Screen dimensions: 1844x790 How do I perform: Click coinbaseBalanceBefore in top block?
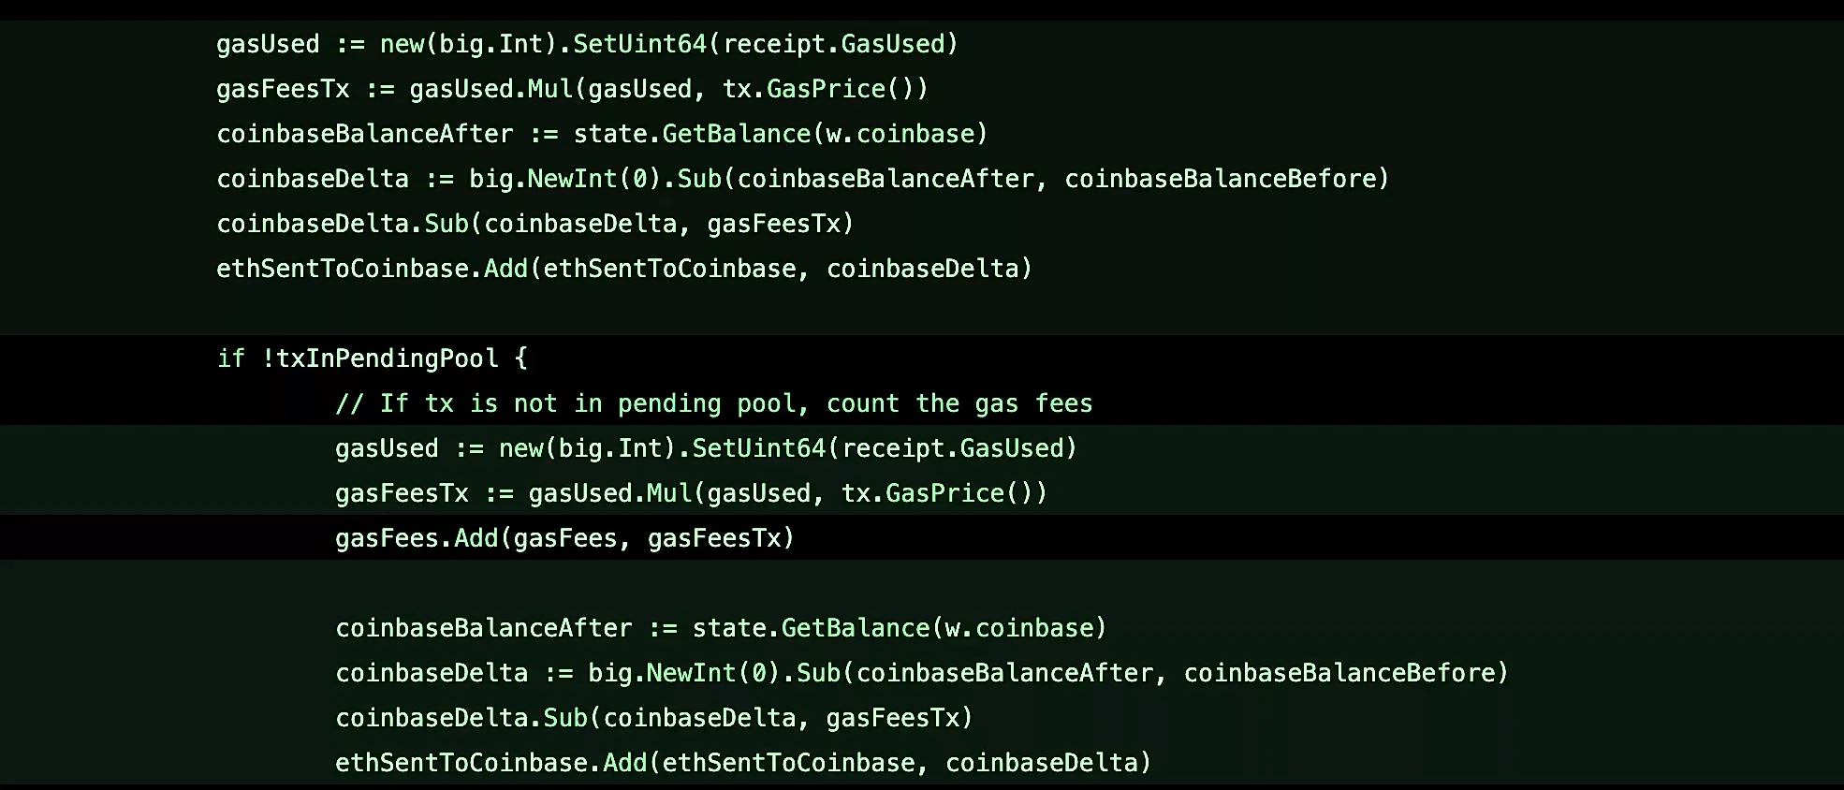[1220, 179]
